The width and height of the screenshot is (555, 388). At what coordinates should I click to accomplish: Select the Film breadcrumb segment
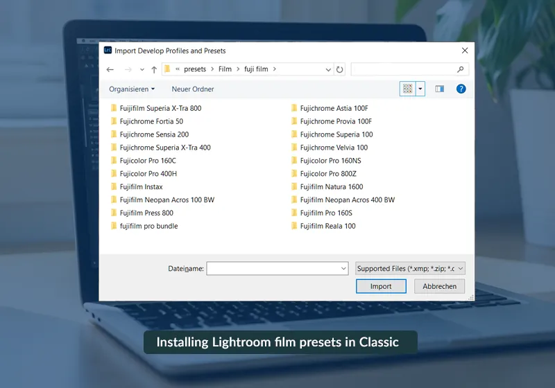point(225,69)
